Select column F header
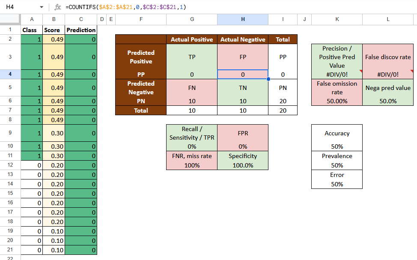This screenshot has width=417, height=260. tap(141, 19)
